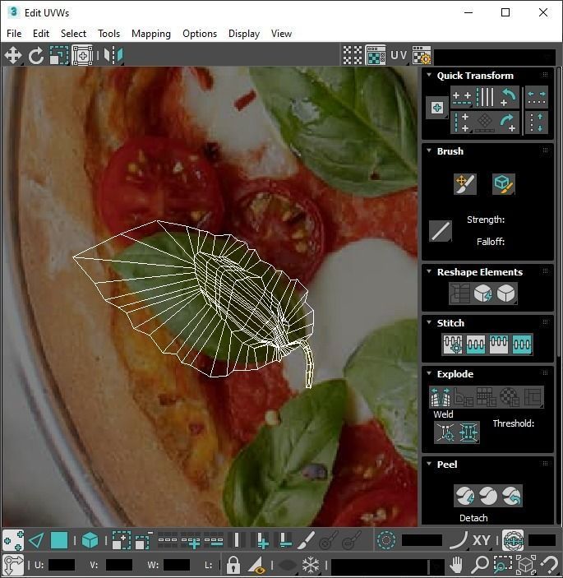This screenshot has height=578, width=563.
Task: Click the linear brush falloff type icon
Action: tap(441, 232)
